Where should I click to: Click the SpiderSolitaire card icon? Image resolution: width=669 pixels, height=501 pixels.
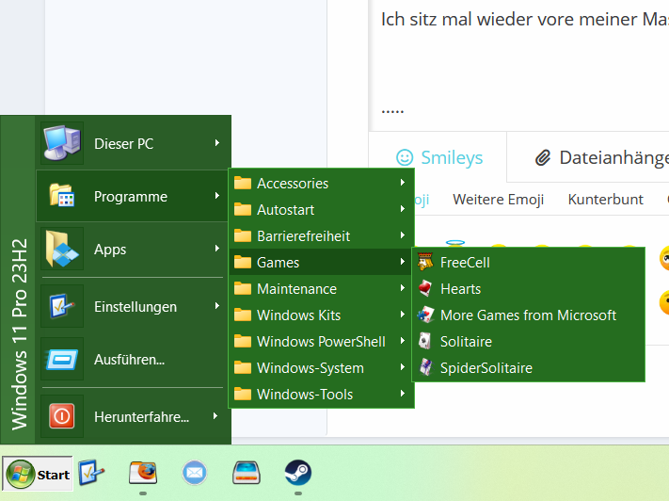pyautogui.click(x=425, y=367)
